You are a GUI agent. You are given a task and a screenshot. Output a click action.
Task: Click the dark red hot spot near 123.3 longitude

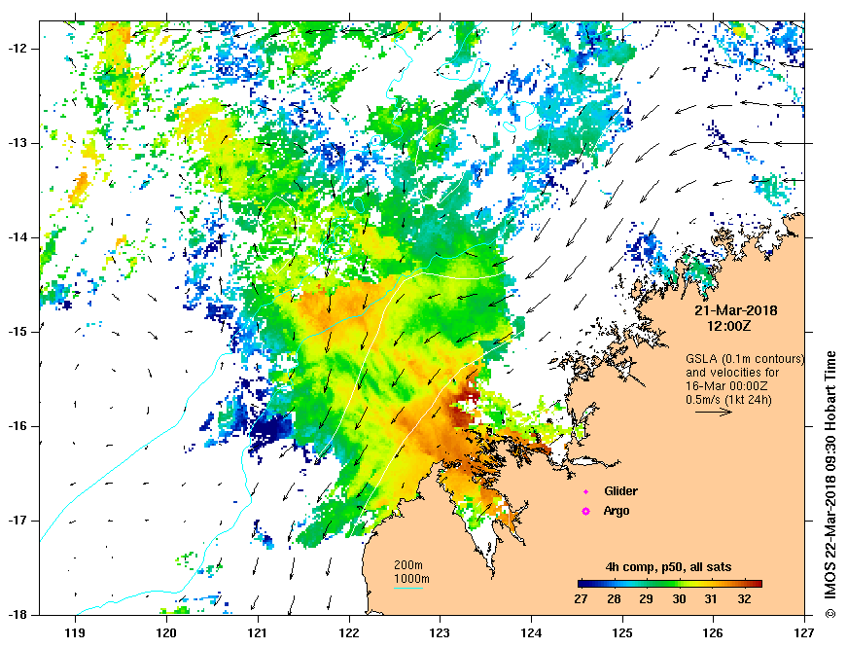465,407
